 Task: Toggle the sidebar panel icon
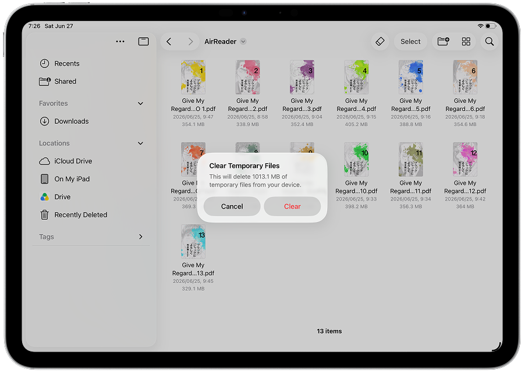144,41
